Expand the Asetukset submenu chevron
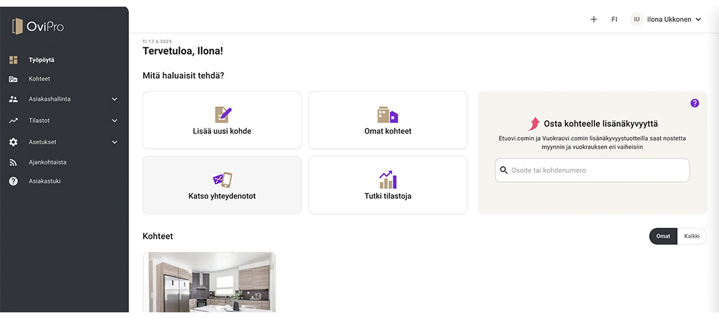This screenshot has width=719, height=319. click(115, 142)
